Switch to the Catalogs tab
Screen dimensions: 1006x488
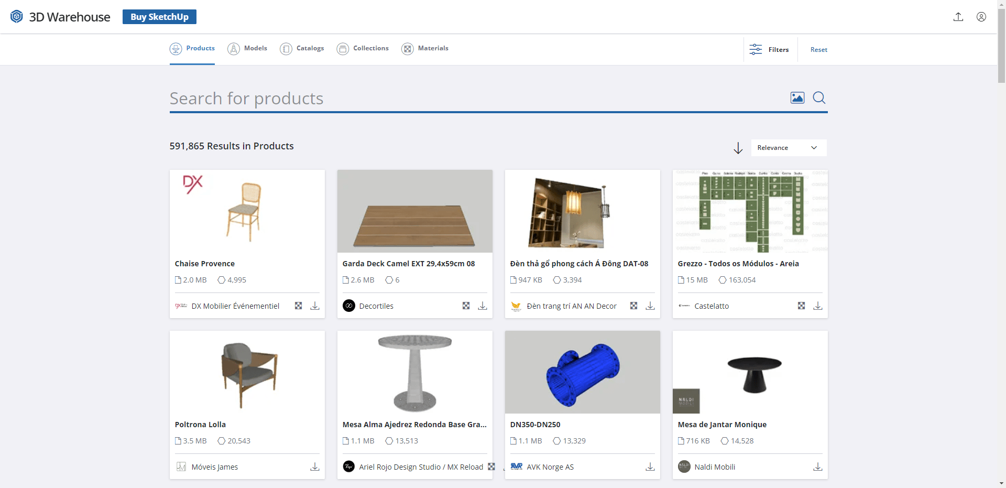(302, 49)
